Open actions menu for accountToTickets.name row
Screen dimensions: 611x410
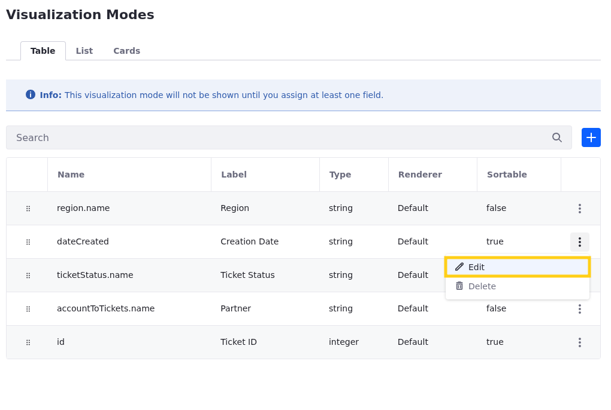click(x=579, y=308)
